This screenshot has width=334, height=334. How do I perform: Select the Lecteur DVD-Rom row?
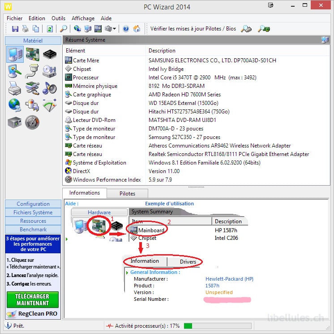click(196, 120)
